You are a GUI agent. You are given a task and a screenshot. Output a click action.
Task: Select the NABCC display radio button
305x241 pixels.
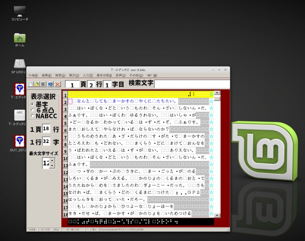tap(32, 116)
